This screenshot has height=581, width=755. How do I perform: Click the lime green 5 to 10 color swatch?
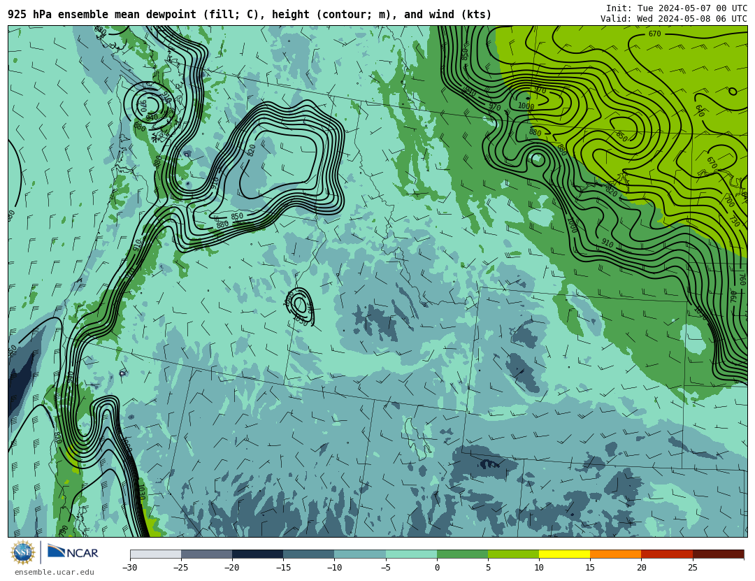(x=513, y=554)
